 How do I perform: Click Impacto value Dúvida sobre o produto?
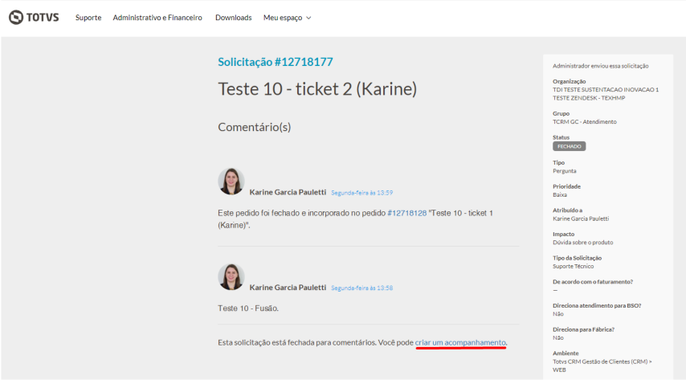click(582, 243)
